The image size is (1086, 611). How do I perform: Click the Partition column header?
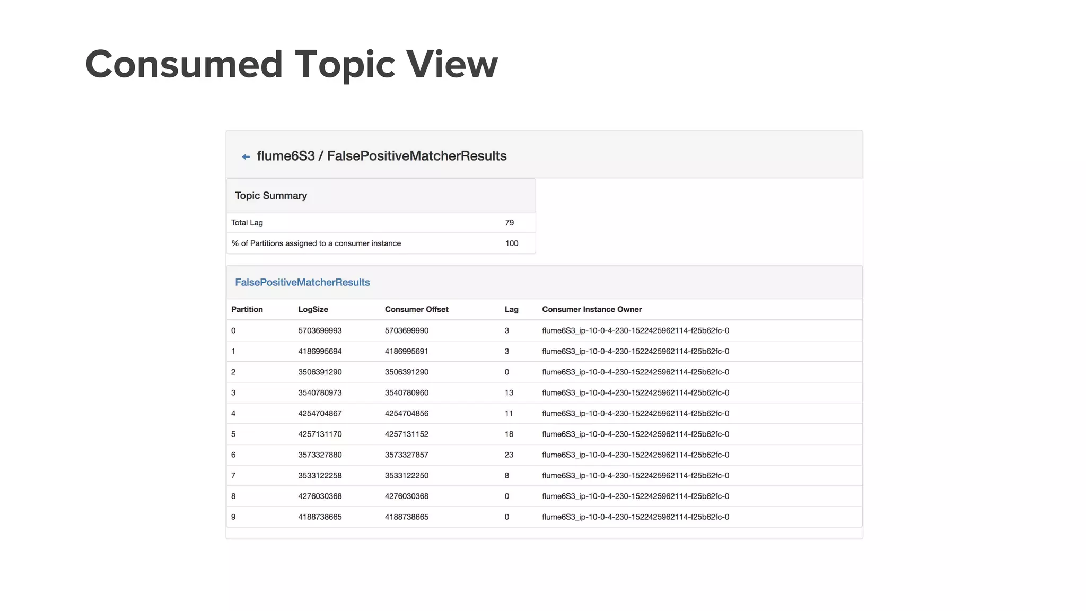247,309
